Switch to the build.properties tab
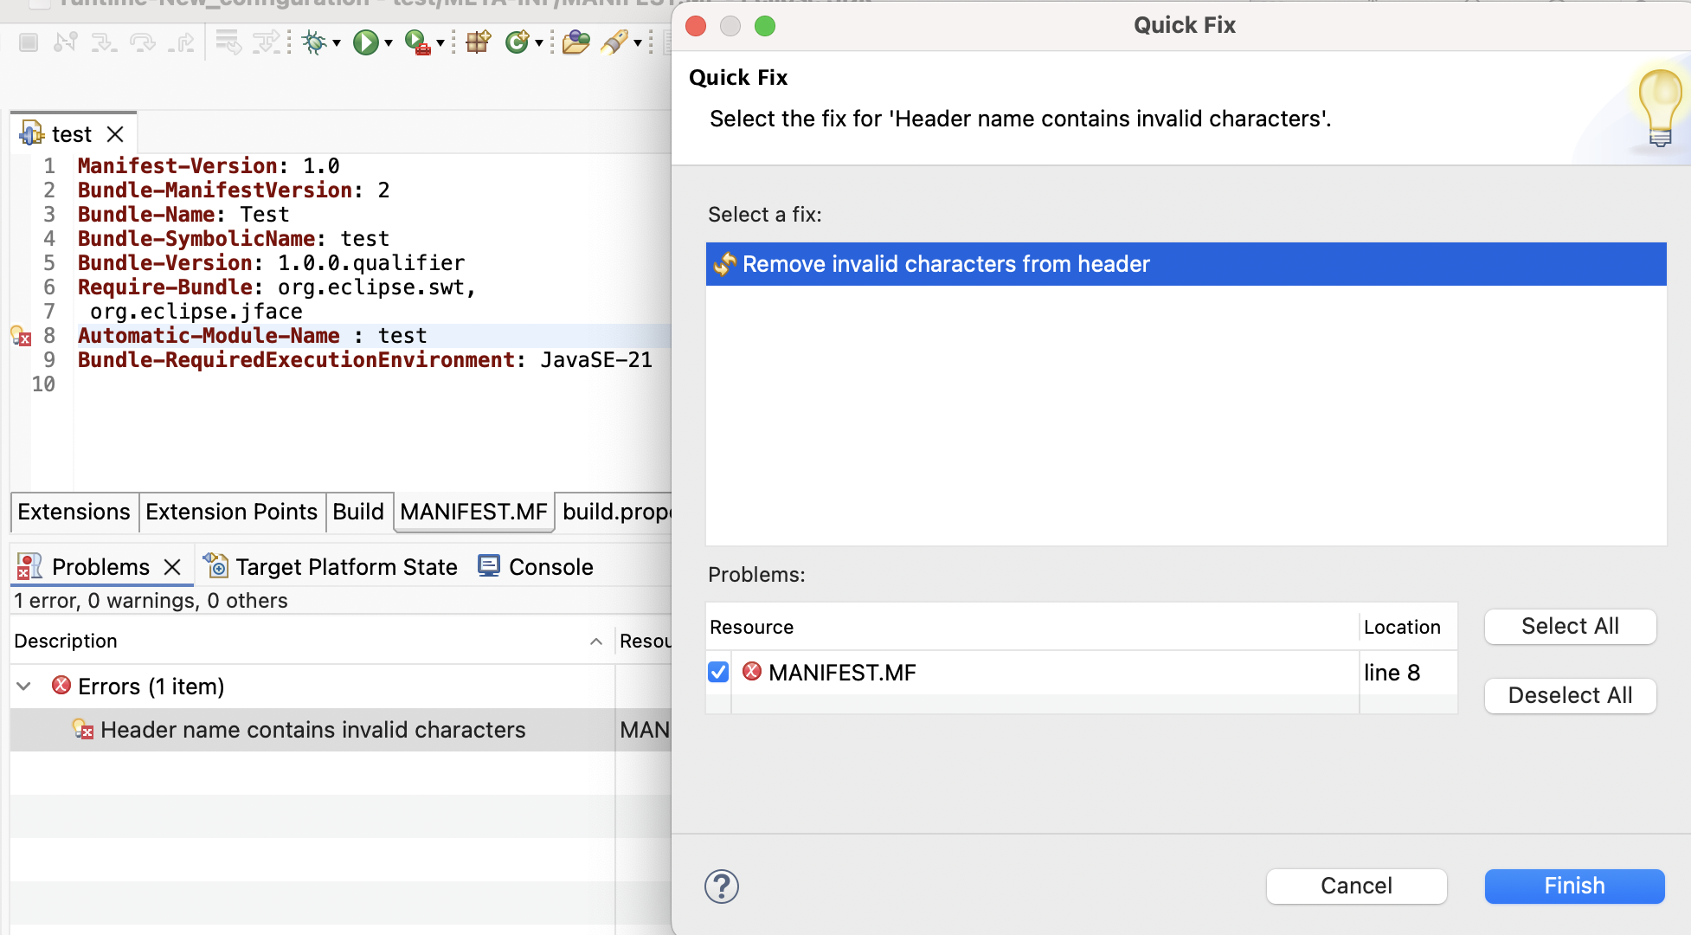1691x935 pixels. tap(614, 512)
